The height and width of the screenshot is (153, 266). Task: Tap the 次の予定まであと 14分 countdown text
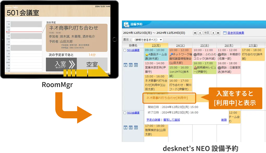[x=72, y=55]
